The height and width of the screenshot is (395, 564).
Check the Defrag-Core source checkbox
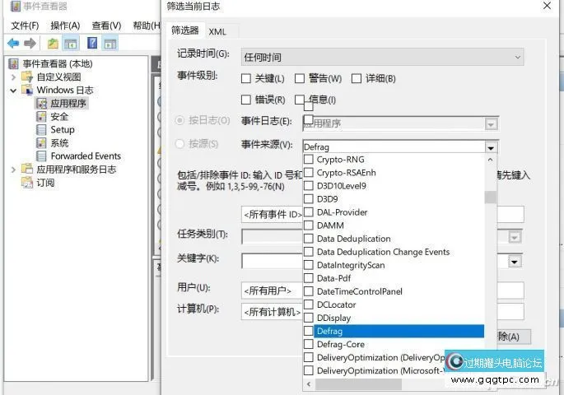pyautogui.click(x=310, y=345)
